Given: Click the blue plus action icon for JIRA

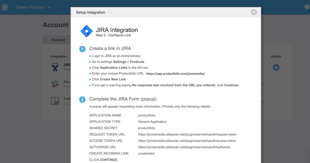Looking at the screenshot, I should (x=276, y=68).
